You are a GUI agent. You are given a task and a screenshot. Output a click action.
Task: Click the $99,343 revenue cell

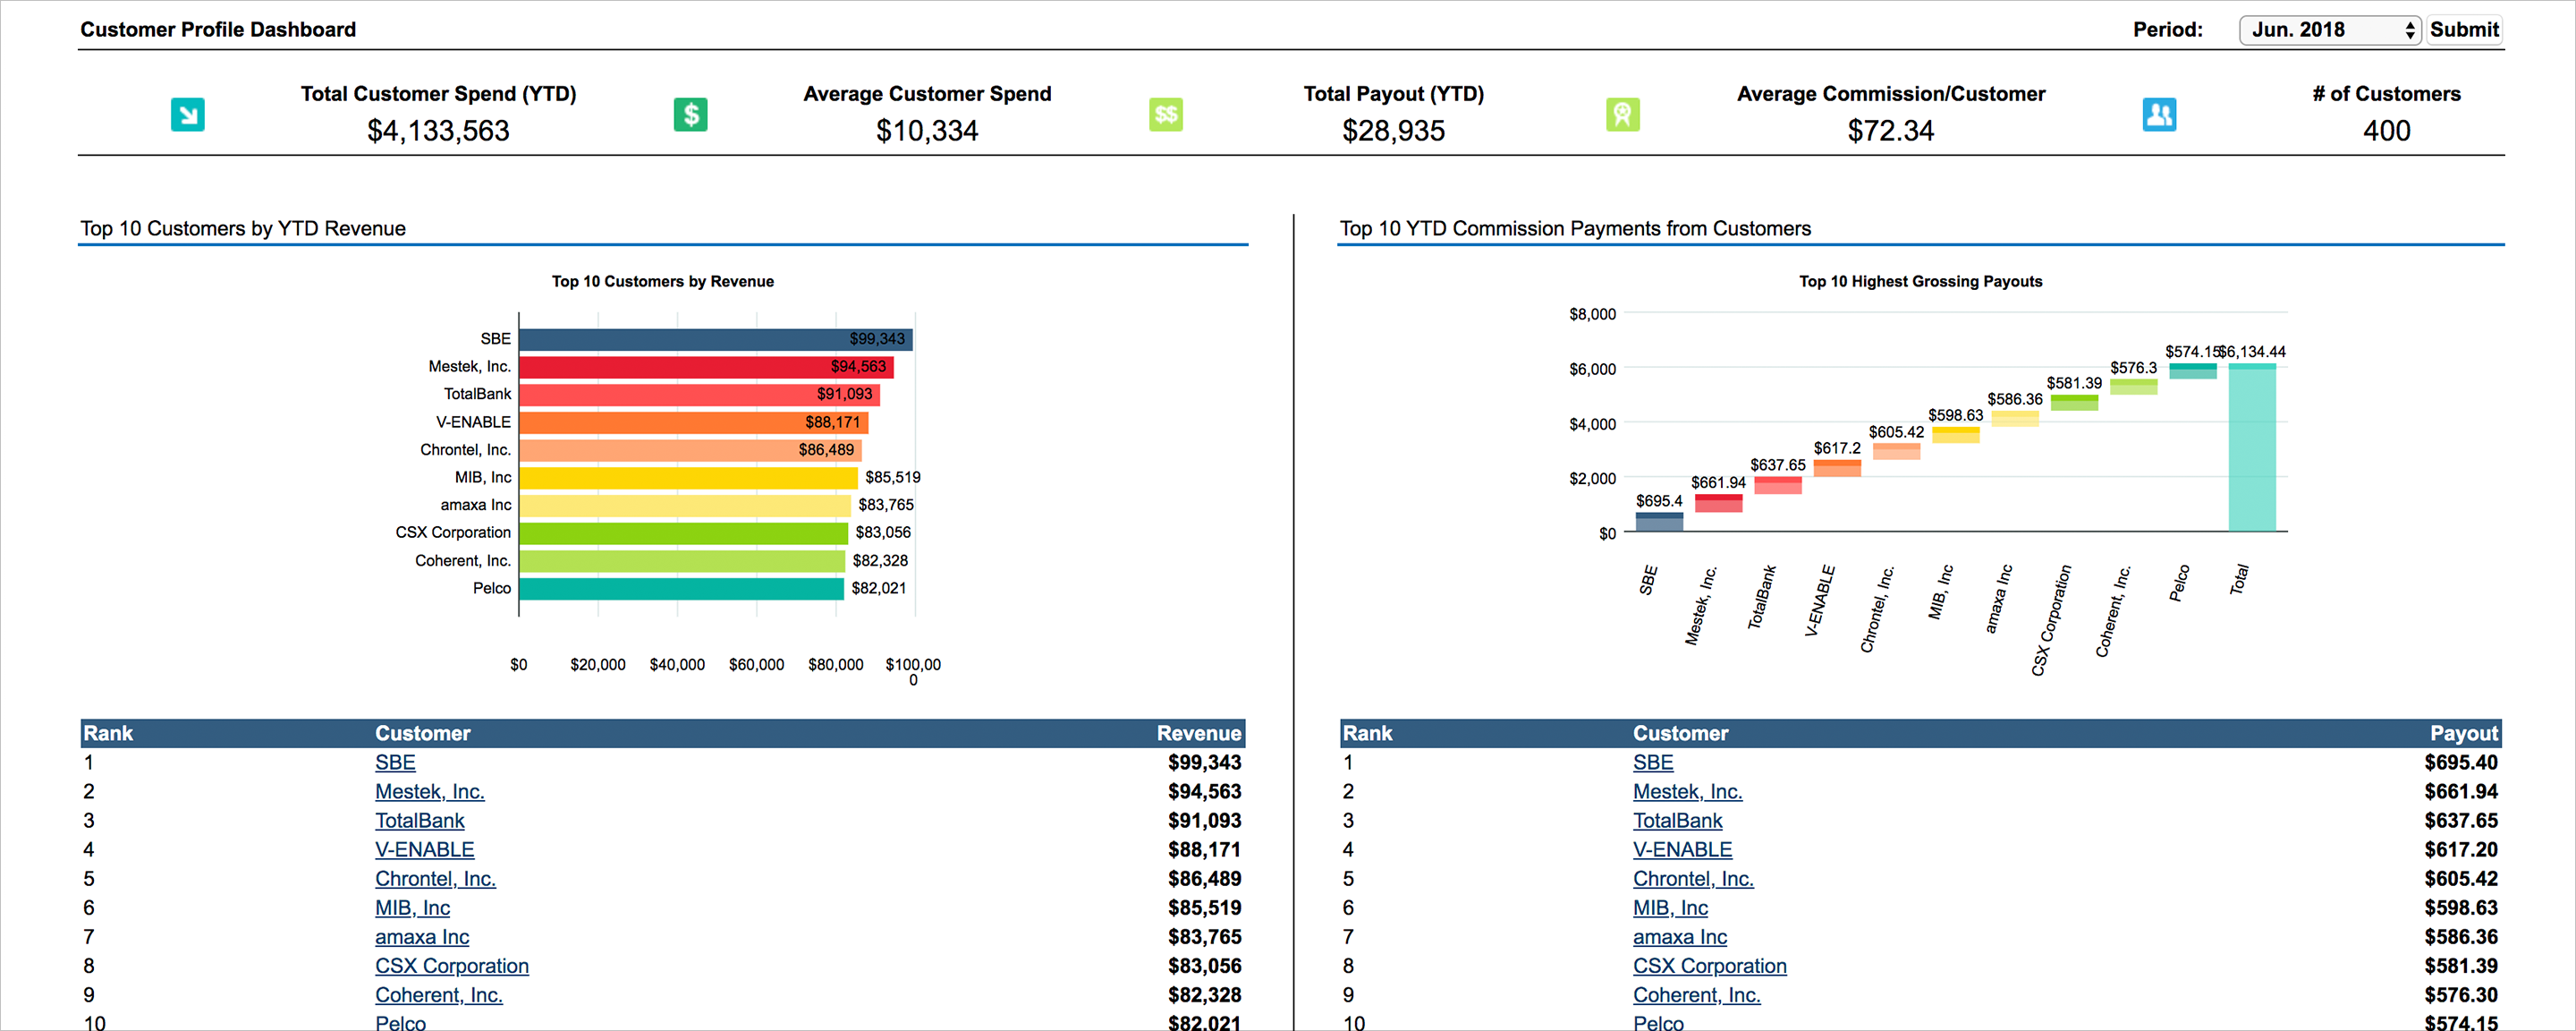tap(1205, 763)
